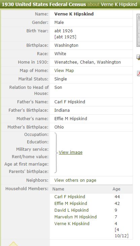The image size is (140, 246).
Task: Select Effie M Hipskind in household list
Action: click(71, 204)
